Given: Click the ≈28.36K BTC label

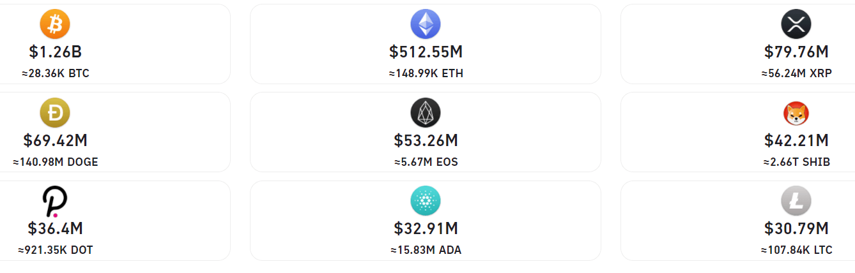Looking at the screenshot, I should pyautogui.click(x=55, y=73).
